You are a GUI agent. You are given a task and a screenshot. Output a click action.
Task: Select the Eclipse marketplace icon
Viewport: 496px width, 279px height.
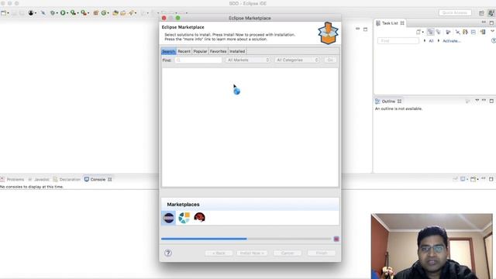tap(169, 218)
